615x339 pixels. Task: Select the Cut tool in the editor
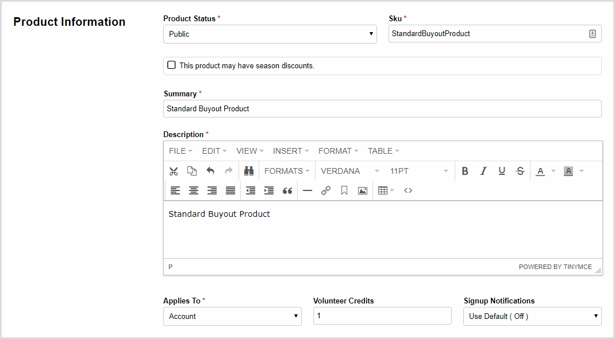click(x=174, y=171)
